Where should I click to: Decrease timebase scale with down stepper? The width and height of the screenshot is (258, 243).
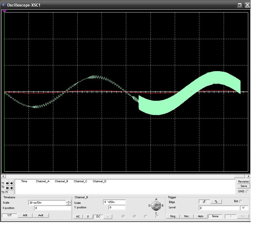pyautogui.click(x=69, y=204)
